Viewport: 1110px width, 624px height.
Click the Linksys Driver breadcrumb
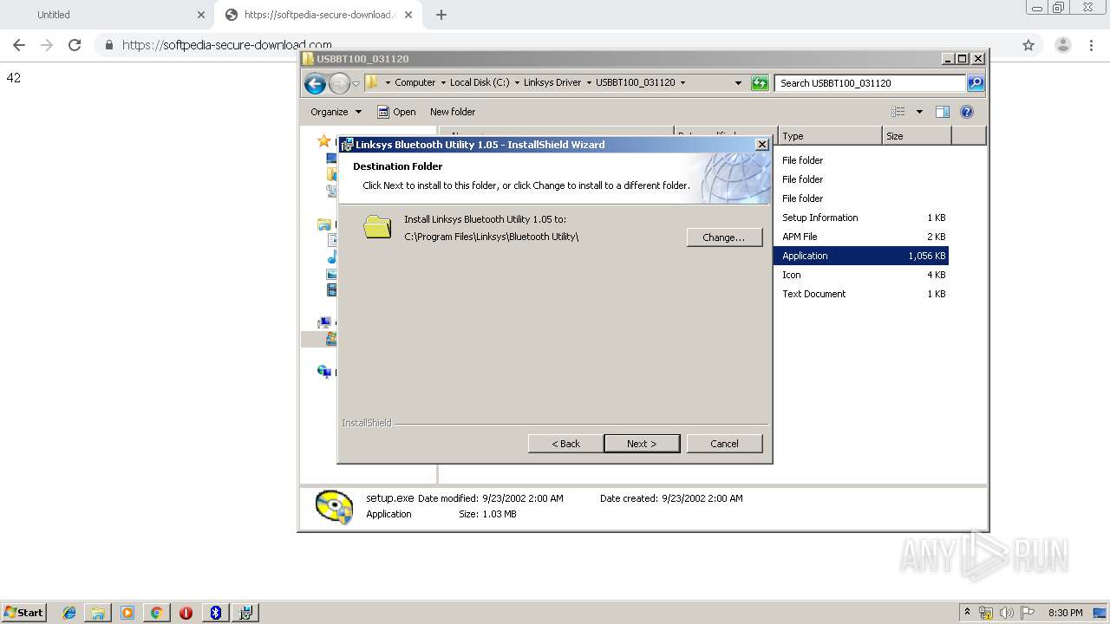(552, 83)
